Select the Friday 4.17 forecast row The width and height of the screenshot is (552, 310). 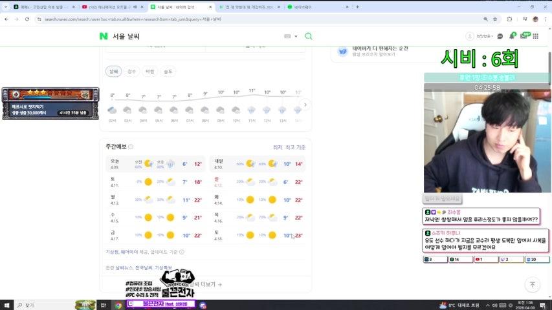coord(155,235)
